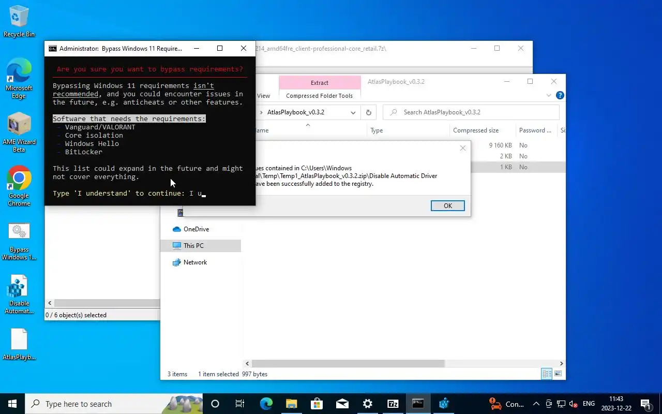Expand the Explorer ribbon chevron

click(x=549, y=96)
